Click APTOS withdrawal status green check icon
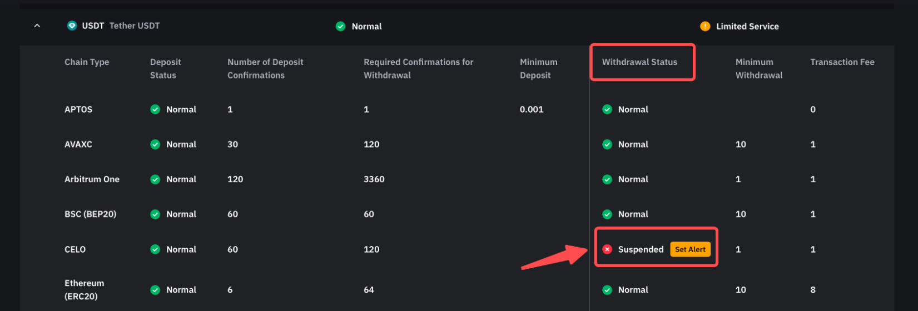 607,109
